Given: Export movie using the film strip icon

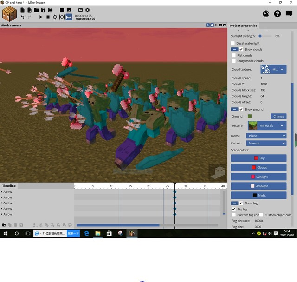Looking at the screenshot, I should point(62,10).
